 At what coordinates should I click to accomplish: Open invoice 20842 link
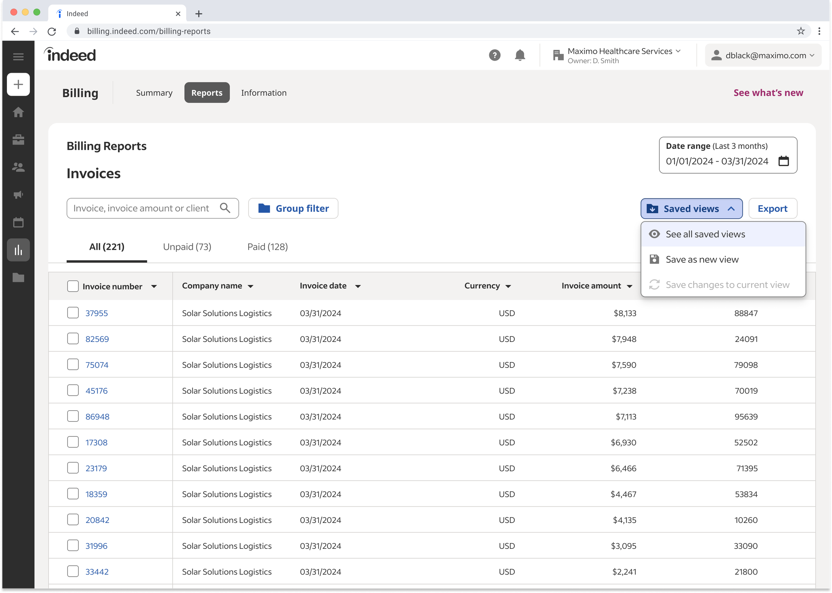point(97,520)
